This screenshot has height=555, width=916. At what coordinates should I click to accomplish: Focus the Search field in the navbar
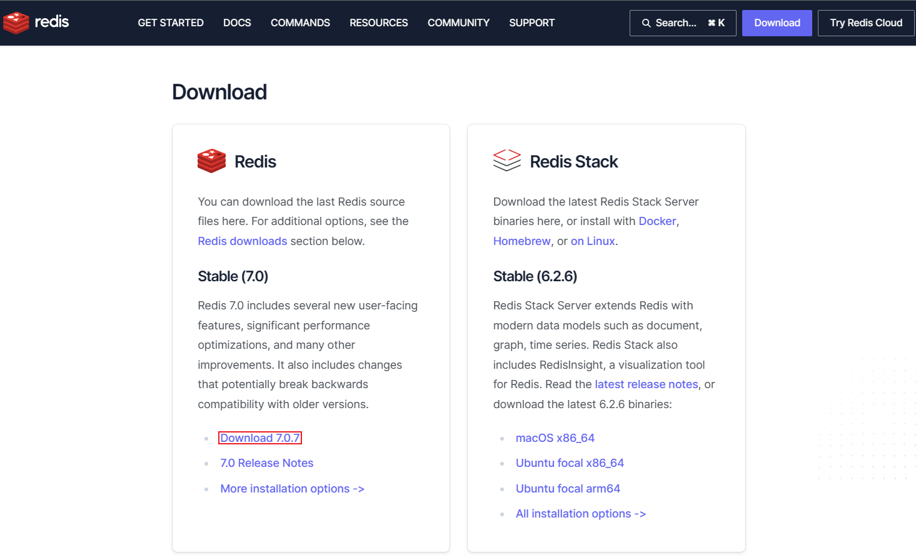click(x=683, y=23)
